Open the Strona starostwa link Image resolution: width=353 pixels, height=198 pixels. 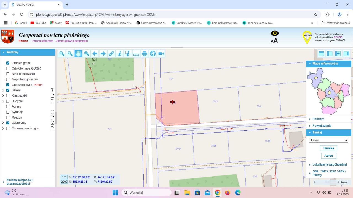point(43,41)
